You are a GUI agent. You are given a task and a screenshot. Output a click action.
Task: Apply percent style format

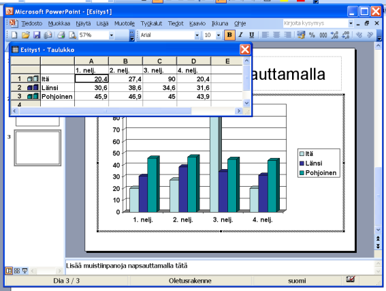312,35
